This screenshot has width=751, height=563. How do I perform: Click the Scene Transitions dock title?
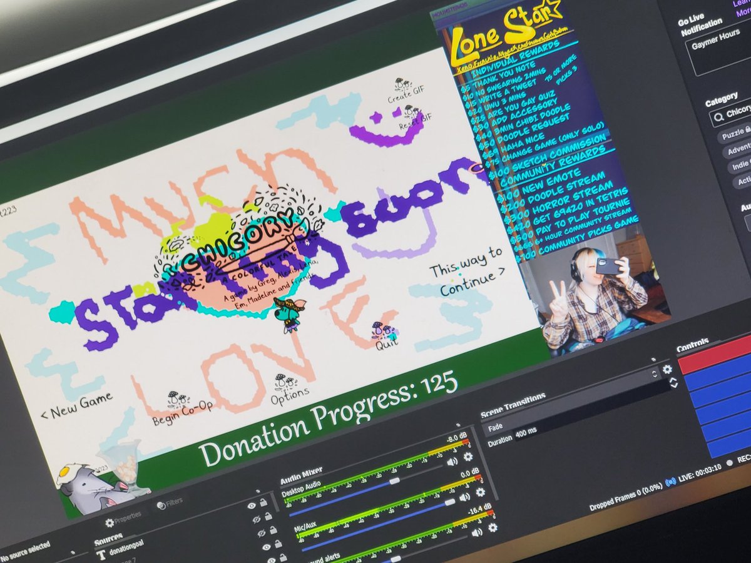(x=513, y=405)
